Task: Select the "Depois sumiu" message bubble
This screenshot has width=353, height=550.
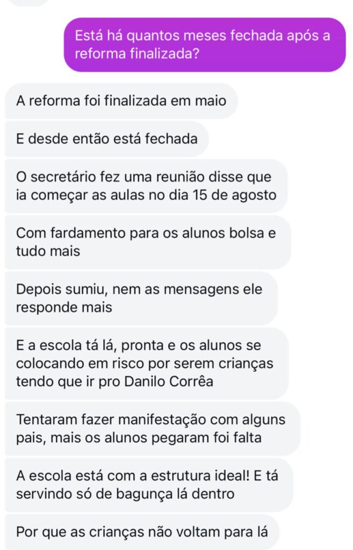Action: (x=140, y=298)
